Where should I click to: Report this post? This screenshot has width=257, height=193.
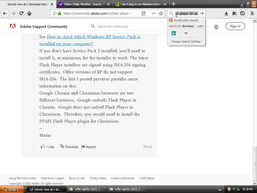click(x=89, y=147)
